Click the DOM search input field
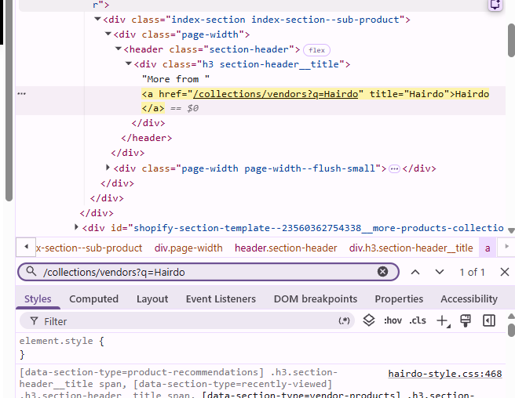515x398 pixels. (207, 272)
